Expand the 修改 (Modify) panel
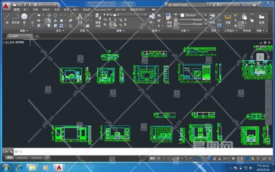Viewport: 275px width, 172px height. [60, 31]
